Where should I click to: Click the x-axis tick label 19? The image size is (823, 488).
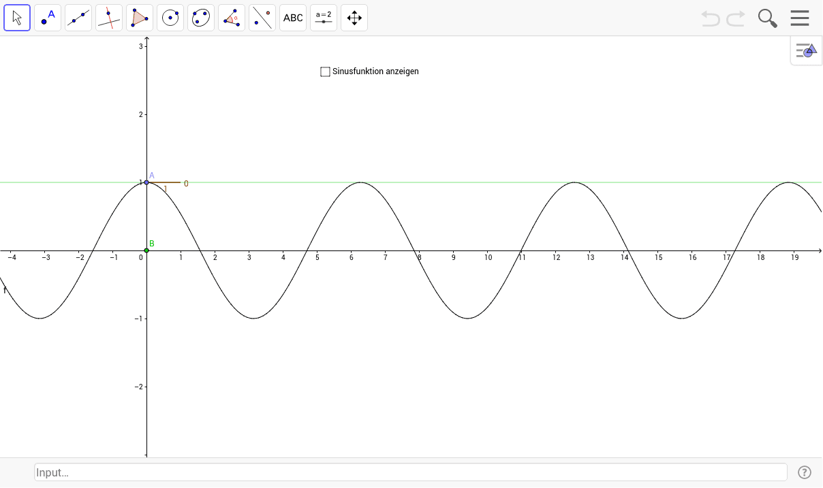(795, 257)
